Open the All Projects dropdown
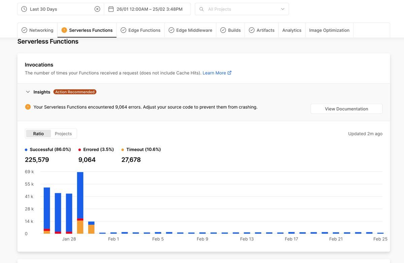404x263 pixels. coord(242,9)
